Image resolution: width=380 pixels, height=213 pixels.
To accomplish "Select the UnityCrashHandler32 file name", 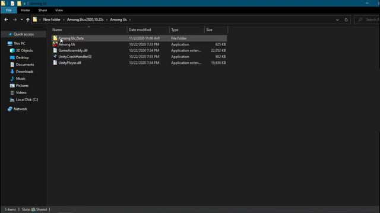I will click(75, 57).
